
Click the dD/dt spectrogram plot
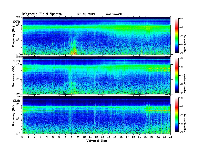point(96,75)
